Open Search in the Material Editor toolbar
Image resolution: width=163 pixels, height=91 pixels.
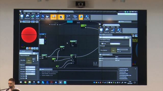pos(37,17)
